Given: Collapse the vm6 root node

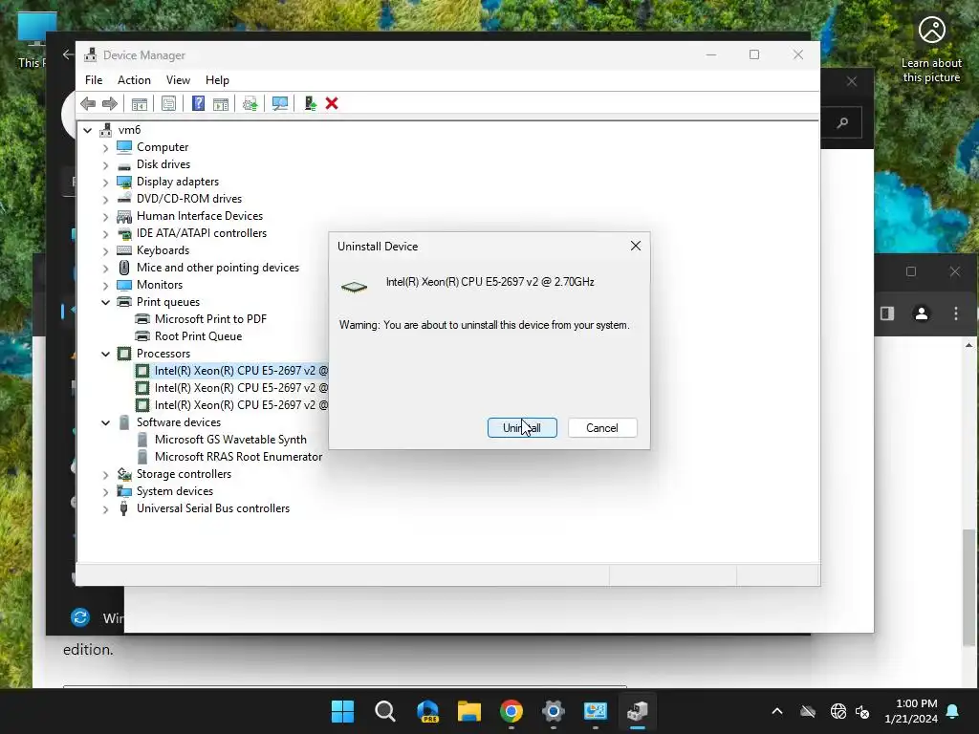Looking at the screenshot, I should click(88, 130).
